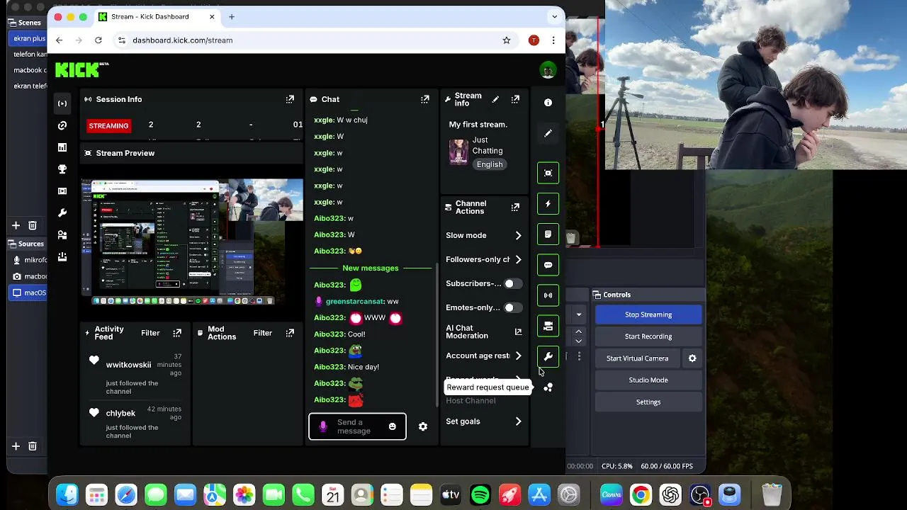Toggle the lightning activity widget icon in right bar
Image resolution: width=907 pixels, height=510 pixels.
point(548,203)
